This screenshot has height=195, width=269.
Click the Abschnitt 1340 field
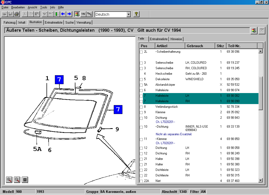(183, 192)
